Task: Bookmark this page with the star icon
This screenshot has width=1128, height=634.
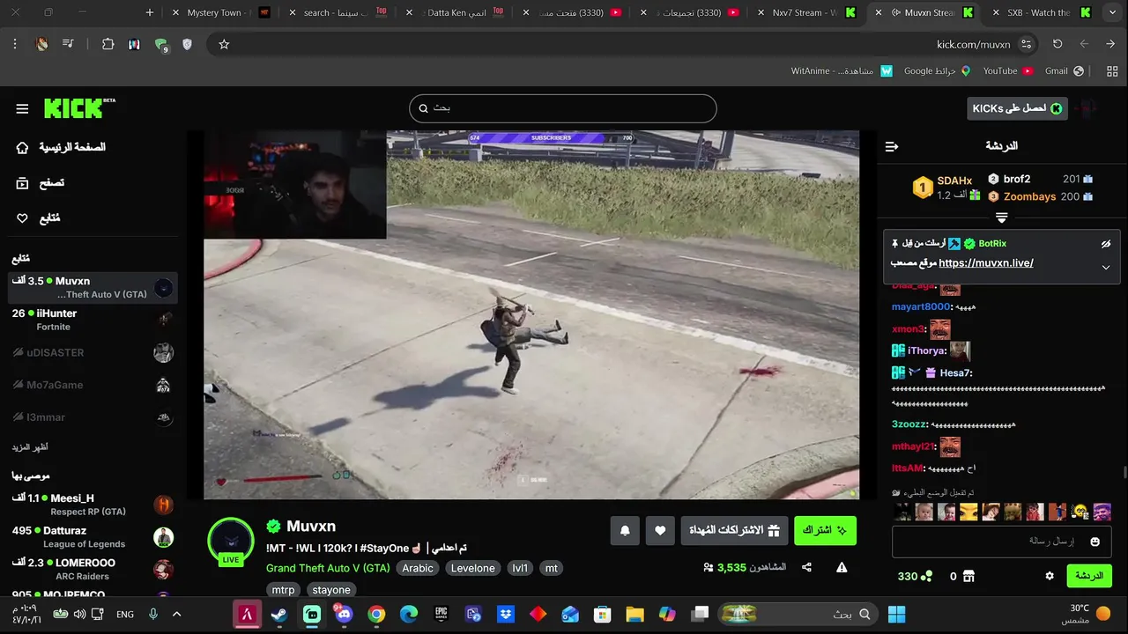Action: [x=224, y=44]
